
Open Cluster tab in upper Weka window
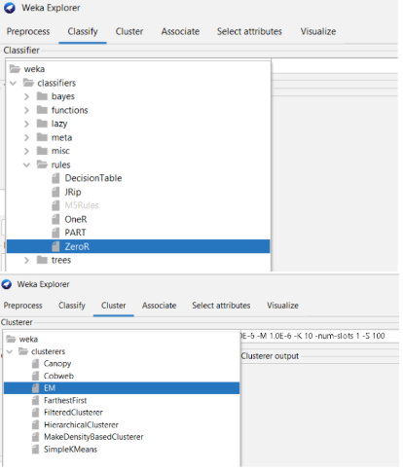coord(129,31)
